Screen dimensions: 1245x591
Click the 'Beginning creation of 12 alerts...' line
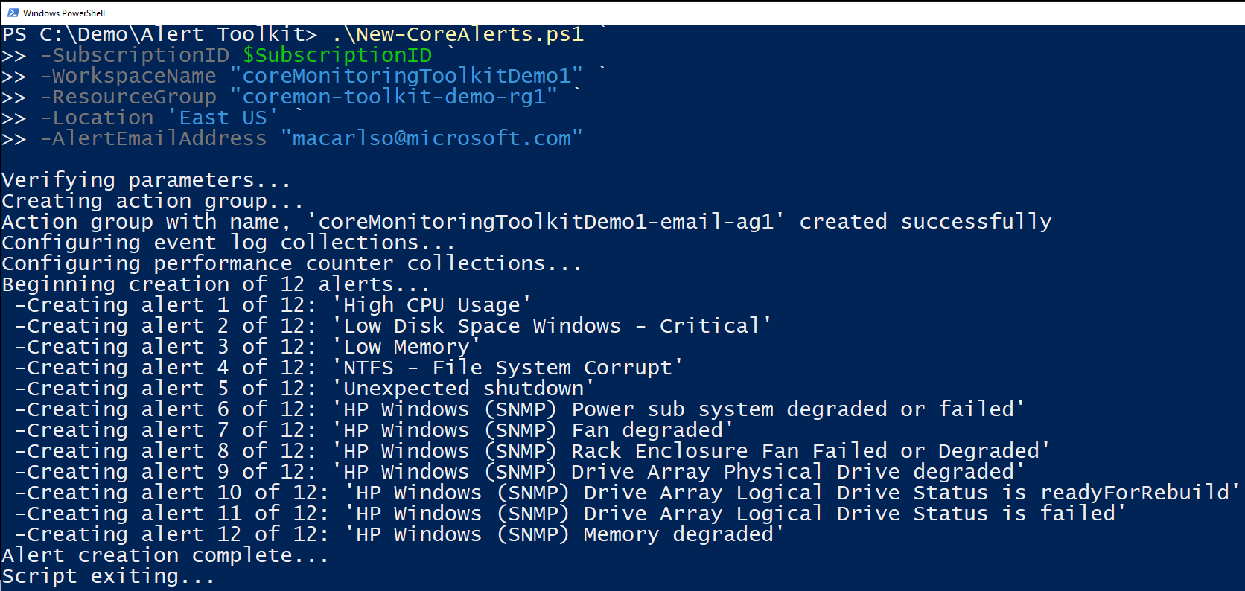216,284
